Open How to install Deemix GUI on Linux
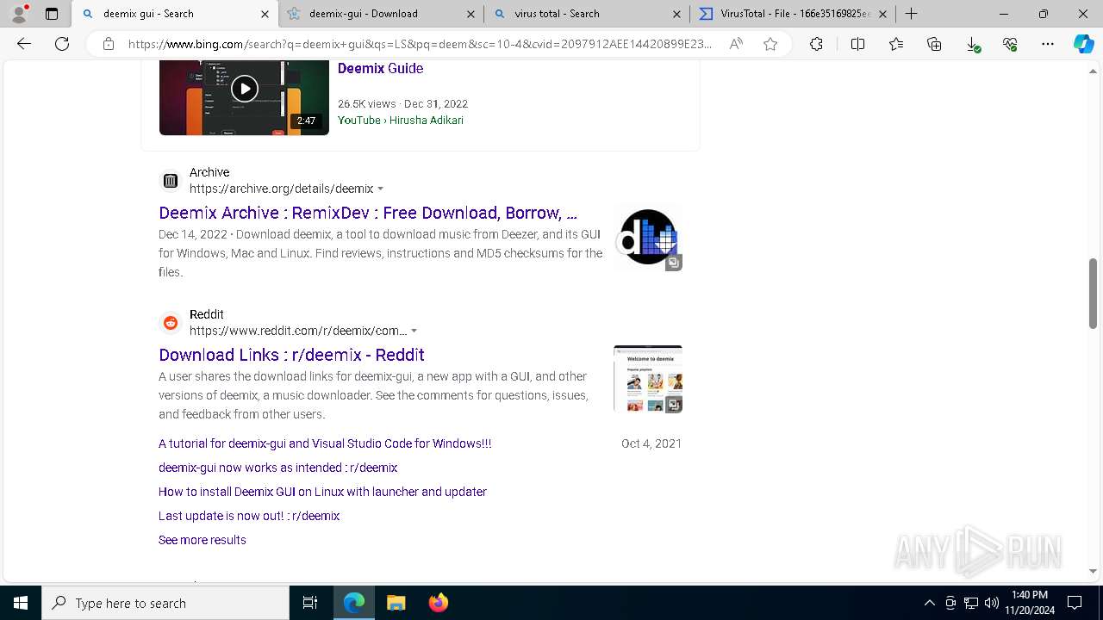Image resolution: width=1103 pixels, height=620 pixels. 322,492
